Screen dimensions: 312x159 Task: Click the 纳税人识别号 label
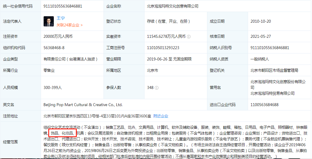pyautogui.click(x=220, y=48)
